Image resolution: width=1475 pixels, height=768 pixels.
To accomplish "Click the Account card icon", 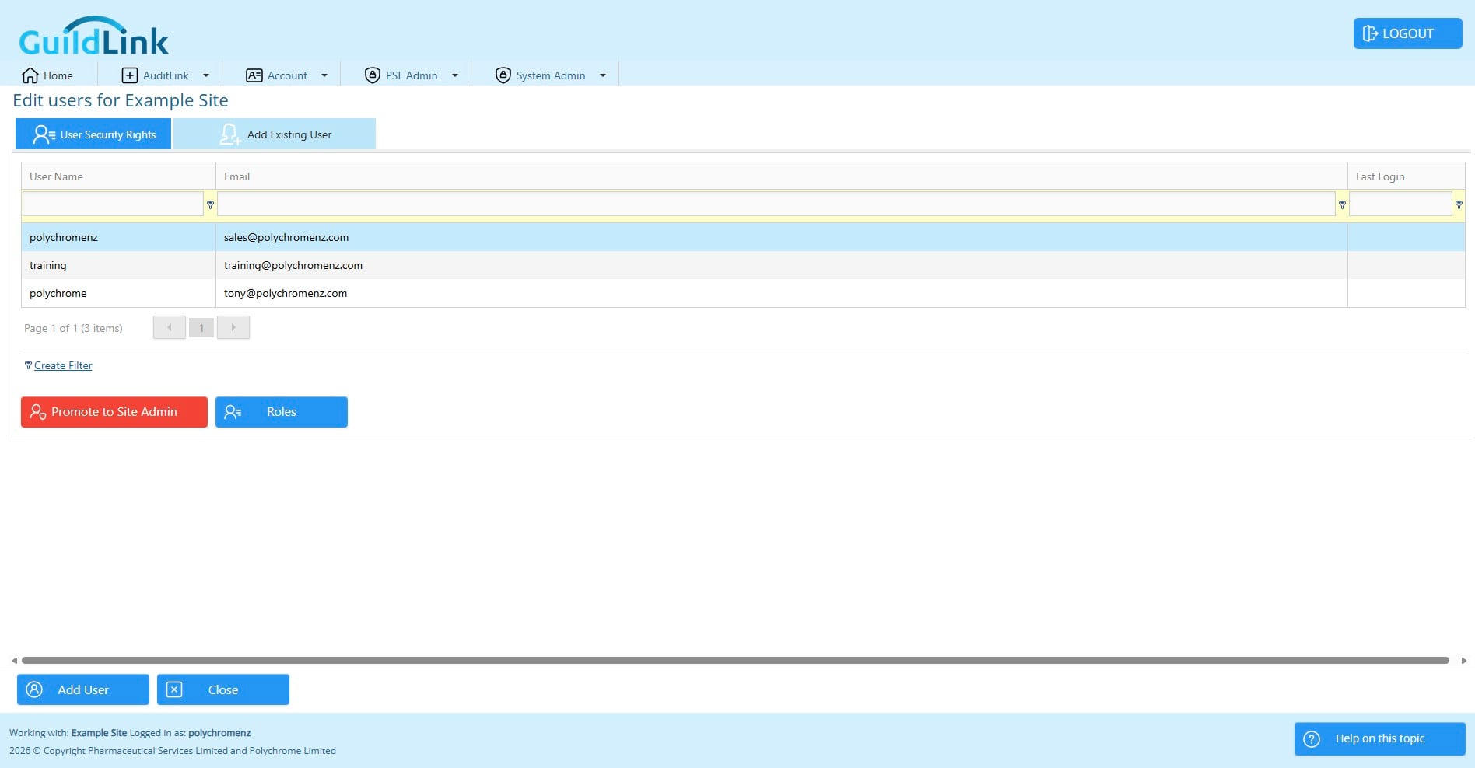I will pos(254,75).
